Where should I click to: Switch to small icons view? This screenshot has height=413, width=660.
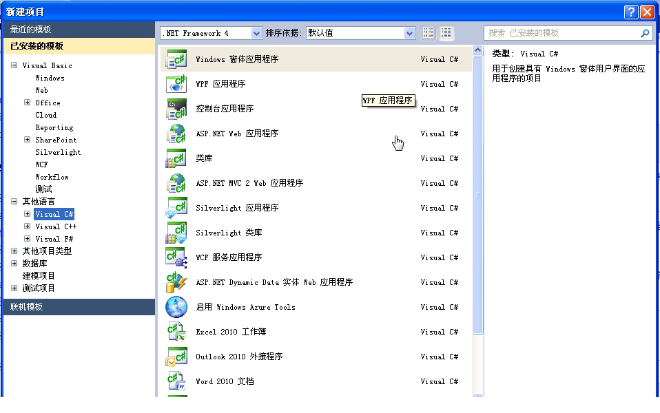tap(428, 33)
